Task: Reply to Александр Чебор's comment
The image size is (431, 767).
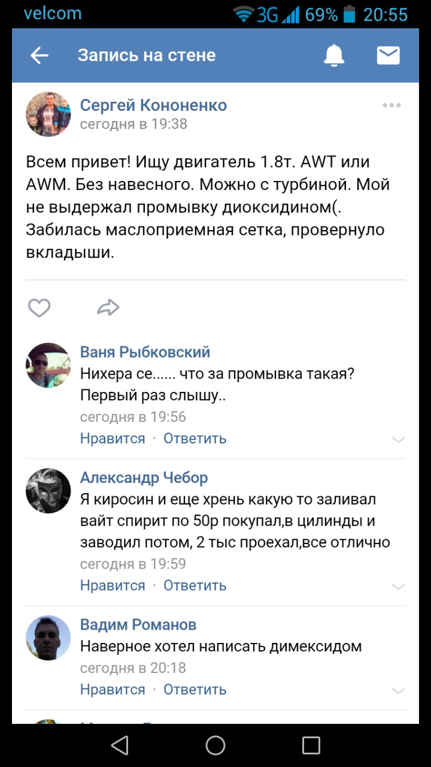Action: click(x=195, y=585)
